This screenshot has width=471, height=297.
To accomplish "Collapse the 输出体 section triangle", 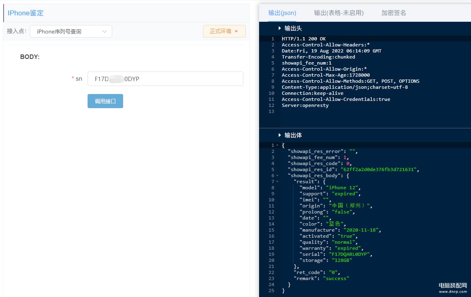I will [x=279, y=135].
